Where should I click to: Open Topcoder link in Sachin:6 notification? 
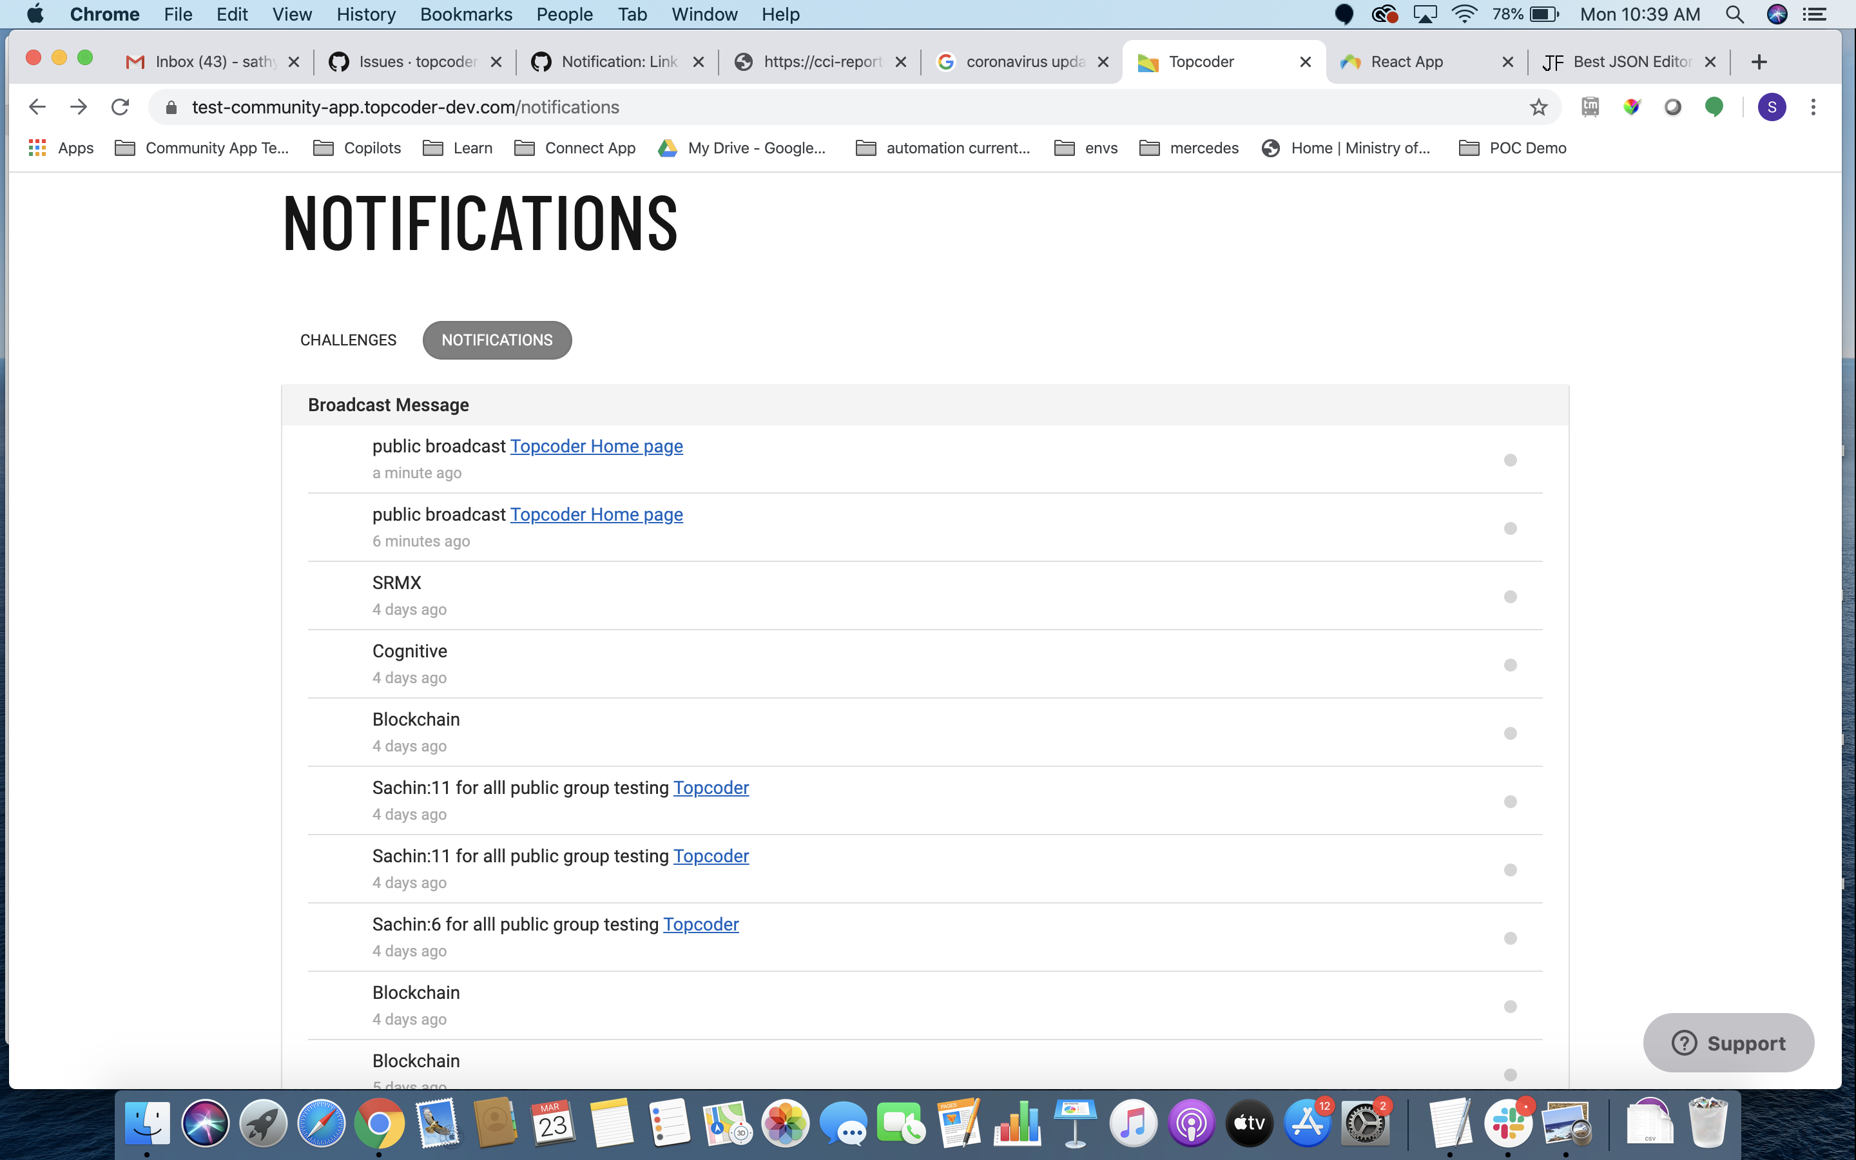point(701,923)
